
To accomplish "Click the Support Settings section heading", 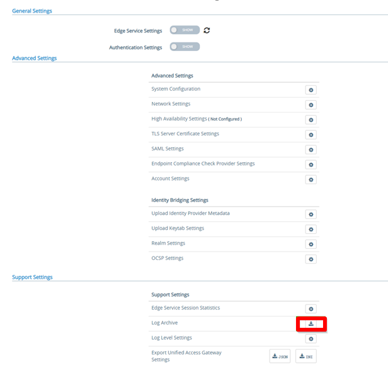I will point(32,277).
